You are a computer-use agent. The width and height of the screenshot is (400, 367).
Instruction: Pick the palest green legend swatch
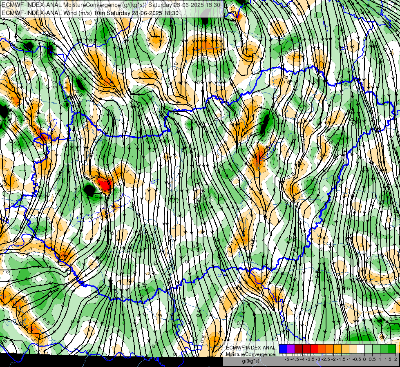click(x=369, y=349)
